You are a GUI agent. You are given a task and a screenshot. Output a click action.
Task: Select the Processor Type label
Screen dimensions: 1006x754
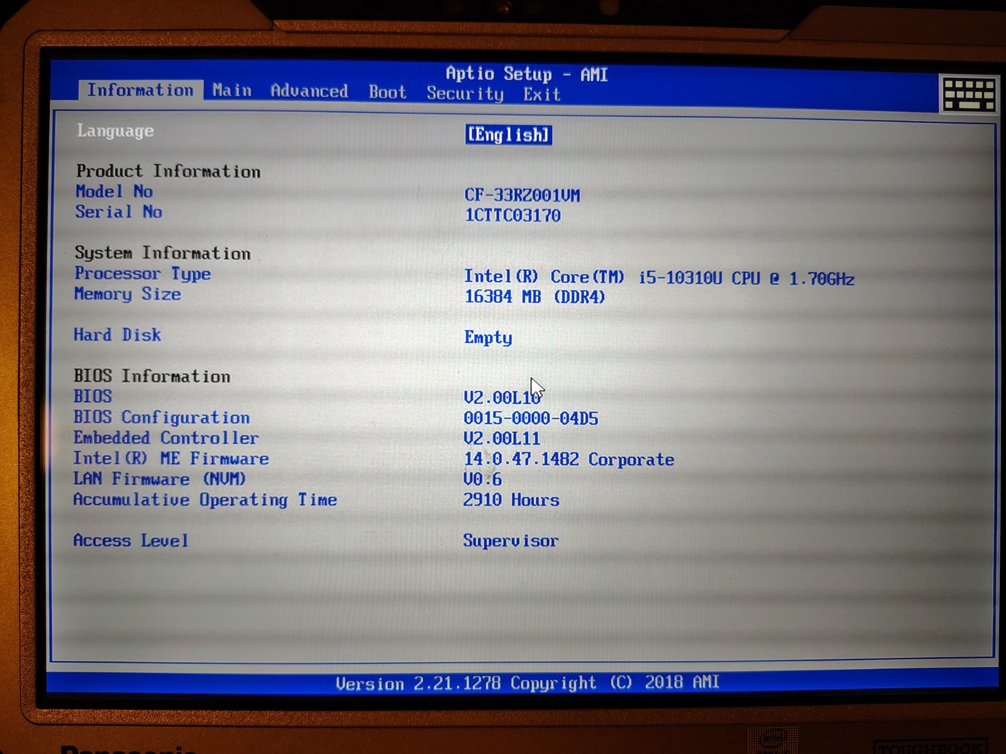142,274
